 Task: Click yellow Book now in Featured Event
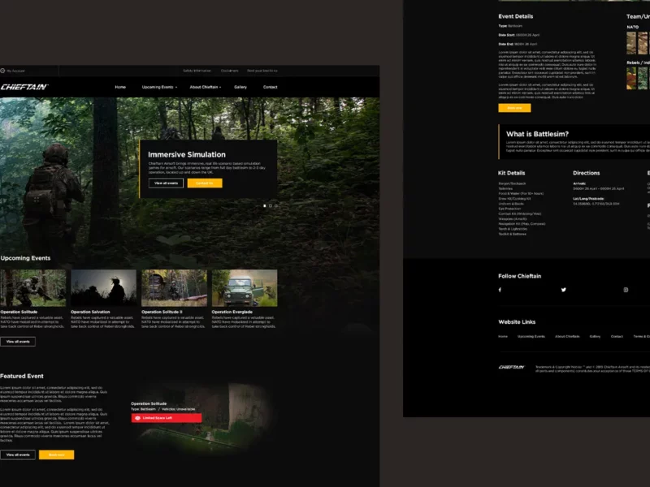coord(56,455)
